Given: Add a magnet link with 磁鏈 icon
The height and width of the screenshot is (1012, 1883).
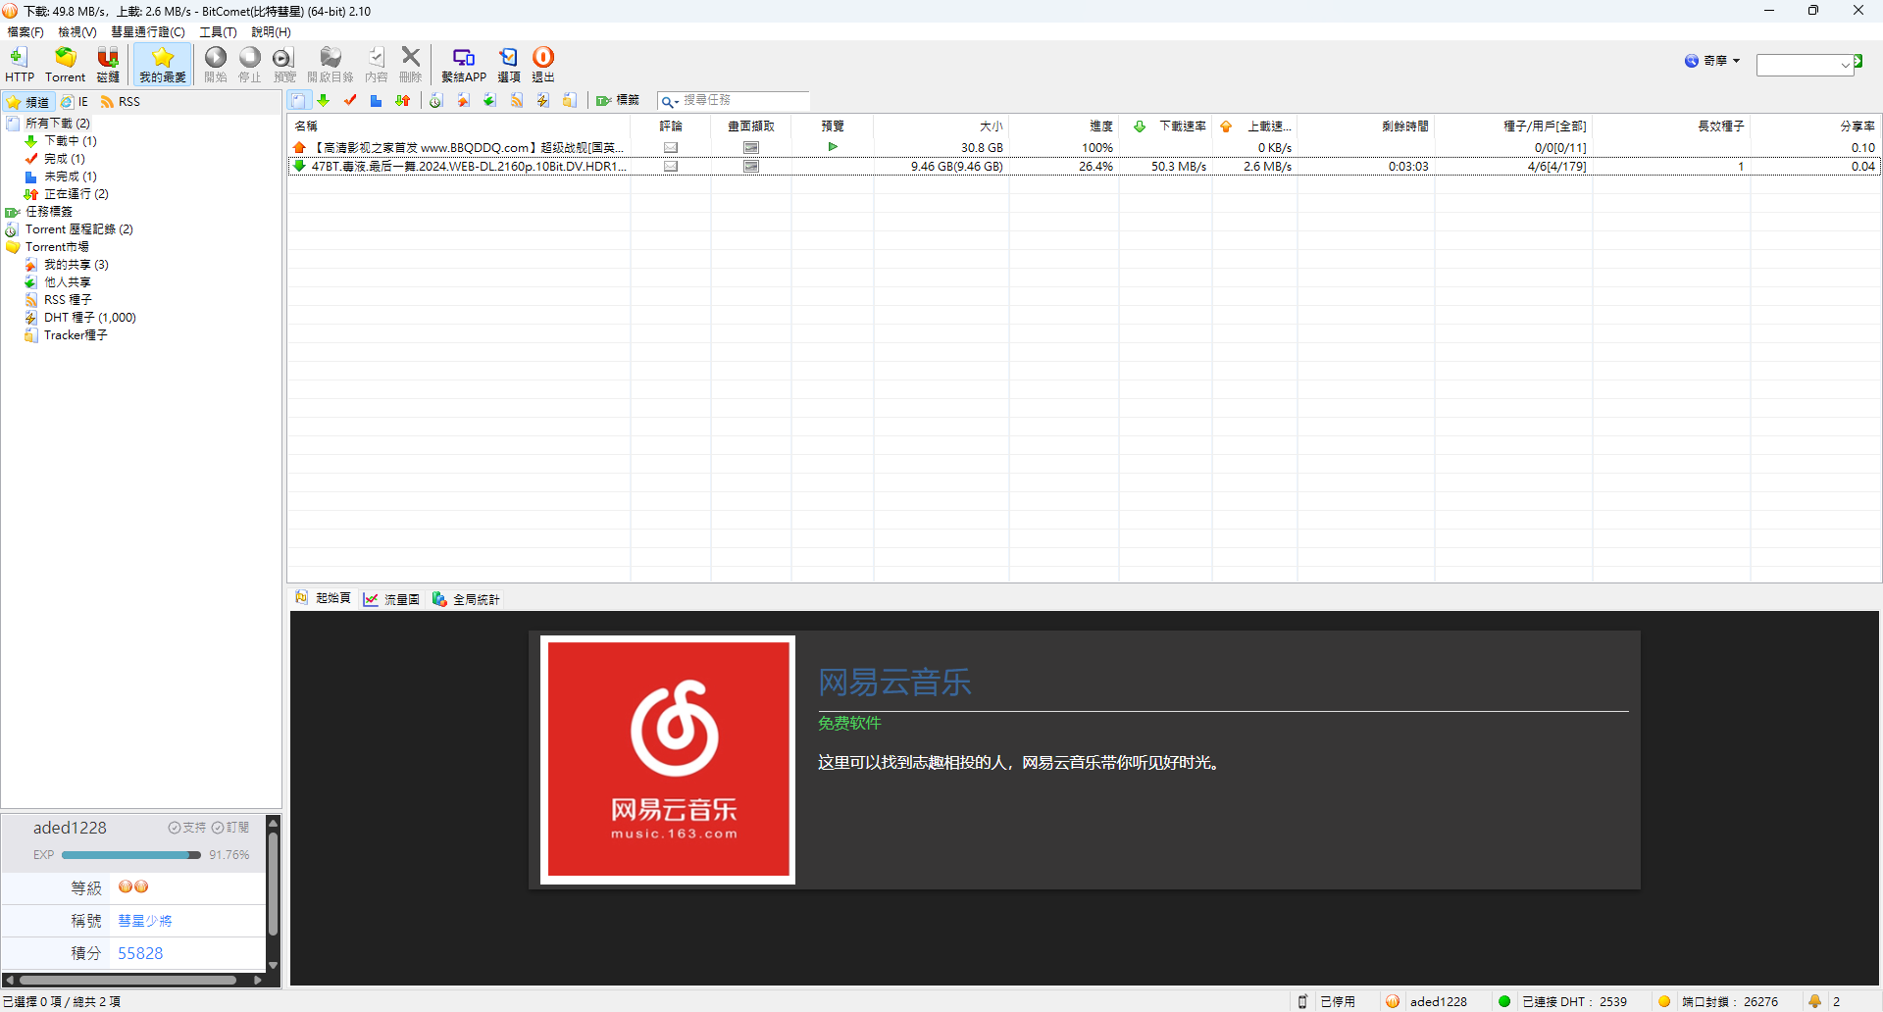Looking at the screenshot, I should click(108, 65).
